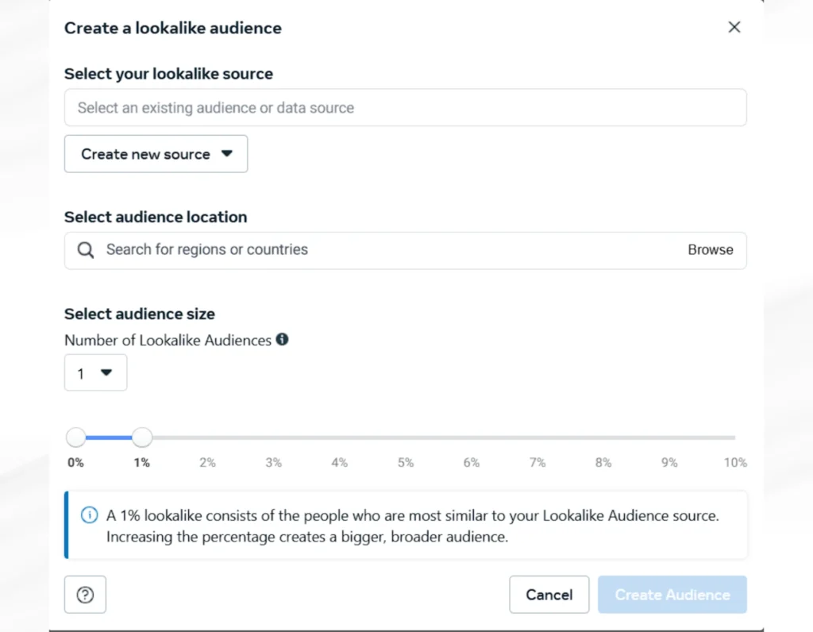Click the Cancel button

point(549,594)
